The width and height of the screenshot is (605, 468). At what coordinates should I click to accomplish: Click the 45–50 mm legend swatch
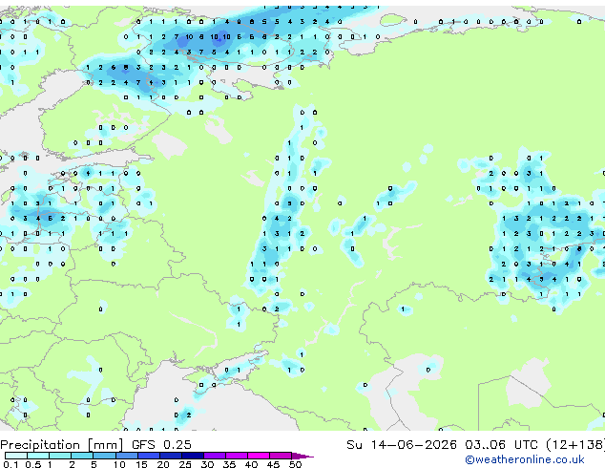pyautogui.click(x=281, y=456)
